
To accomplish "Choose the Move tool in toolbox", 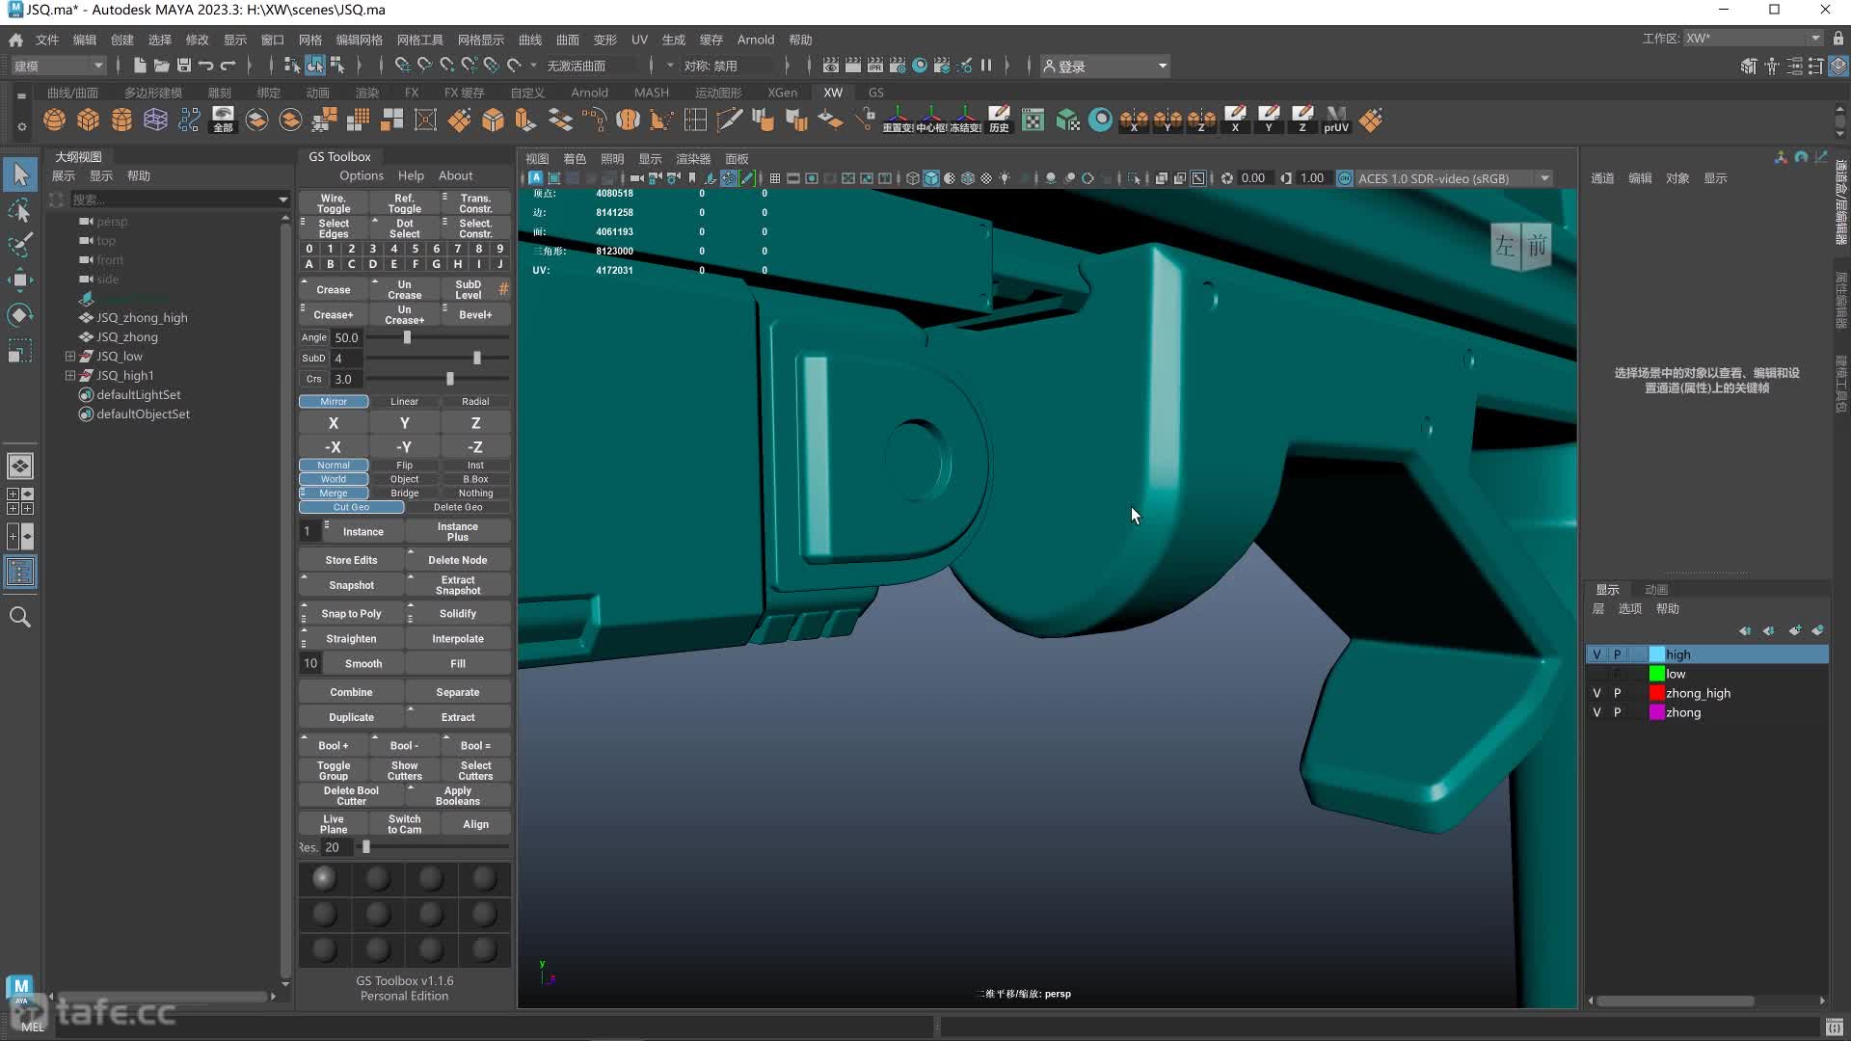I will [x=20, y=280].
